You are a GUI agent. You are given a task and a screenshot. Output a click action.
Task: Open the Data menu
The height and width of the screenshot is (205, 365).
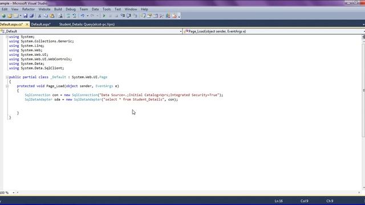[95, 9]
